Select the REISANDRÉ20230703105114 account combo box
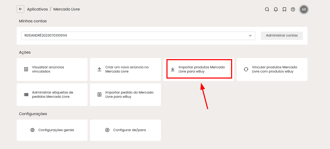 click(x=138, y=35)
